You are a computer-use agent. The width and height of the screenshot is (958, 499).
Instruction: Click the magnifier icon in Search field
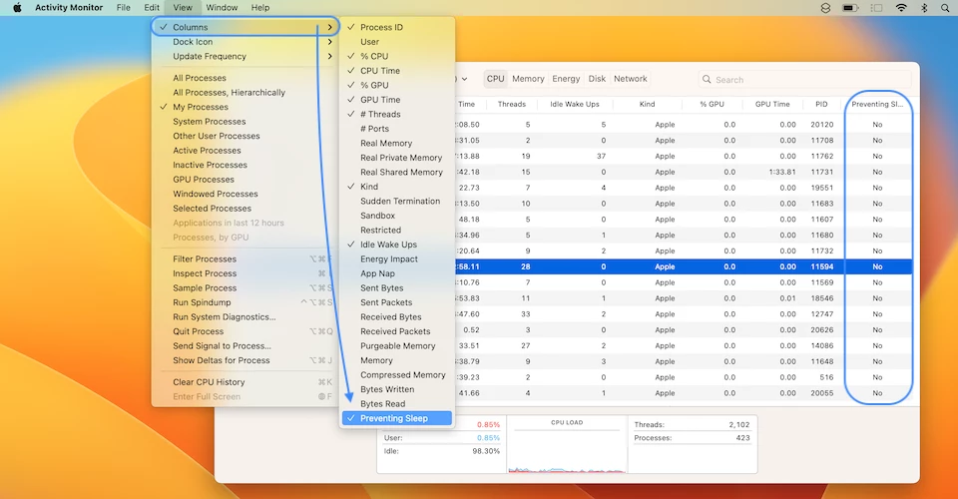point(707,80)
